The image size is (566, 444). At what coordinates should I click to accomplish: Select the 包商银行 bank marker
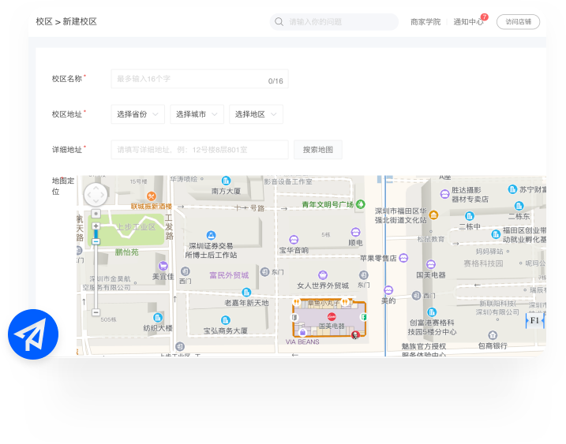(x=493, y=334)
